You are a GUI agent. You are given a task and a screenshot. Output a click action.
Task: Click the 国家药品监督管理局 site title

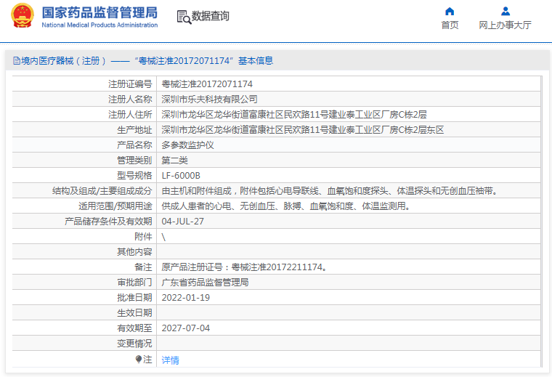pos(99,12)
